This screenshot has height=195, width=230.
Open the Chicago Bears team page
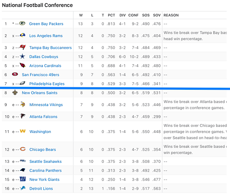[43, 149]
